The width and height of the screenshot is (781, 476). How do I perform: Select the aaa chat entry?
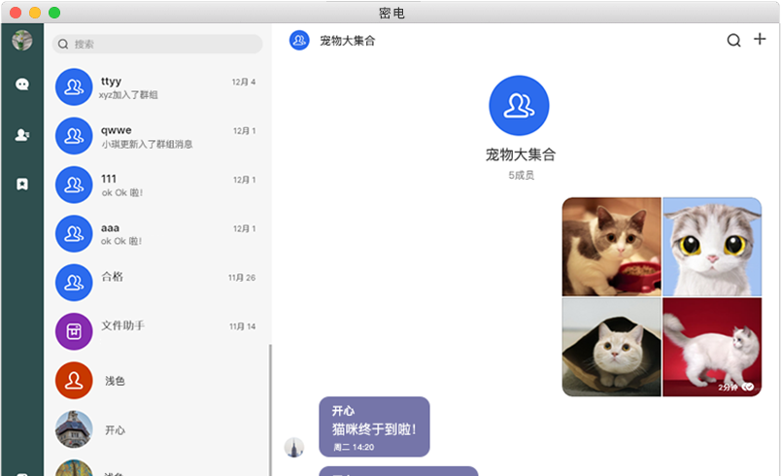[x=157, y=233]
